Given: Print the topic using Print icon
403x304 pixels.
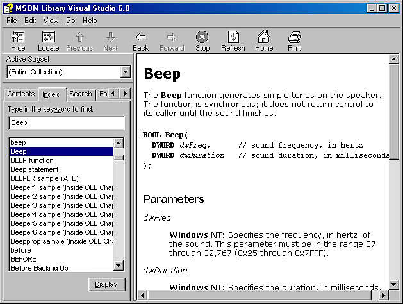Looking at the screenshot, I should click(295, 37).
